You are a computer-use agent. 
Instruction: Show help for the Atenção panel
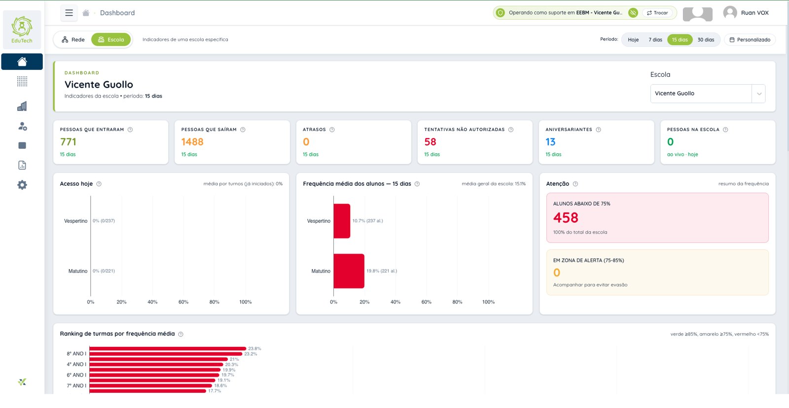click(575, 184)
